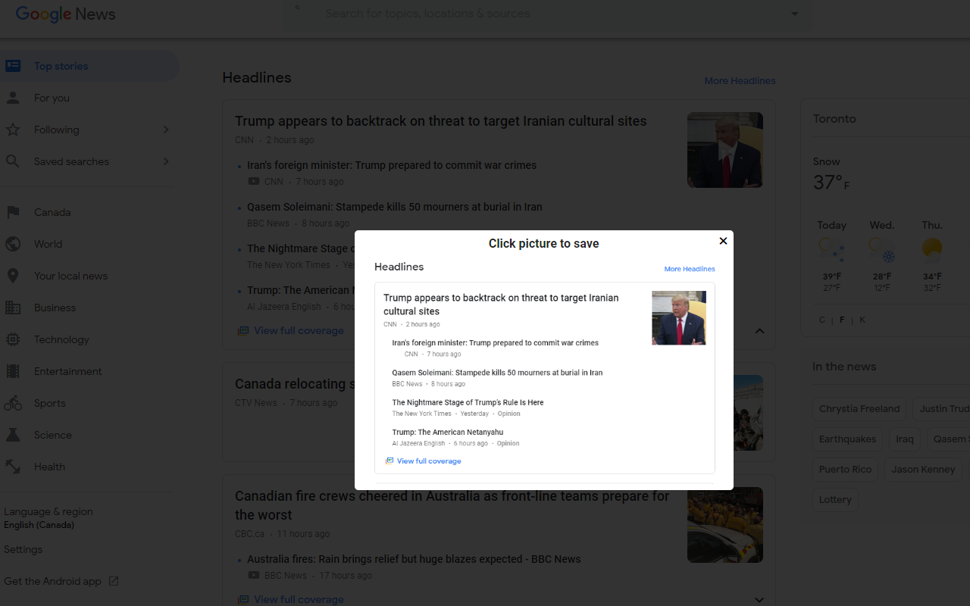Switch weather units to Kelvin (K)
Screen dimensions: 970x606
point(862,320)
